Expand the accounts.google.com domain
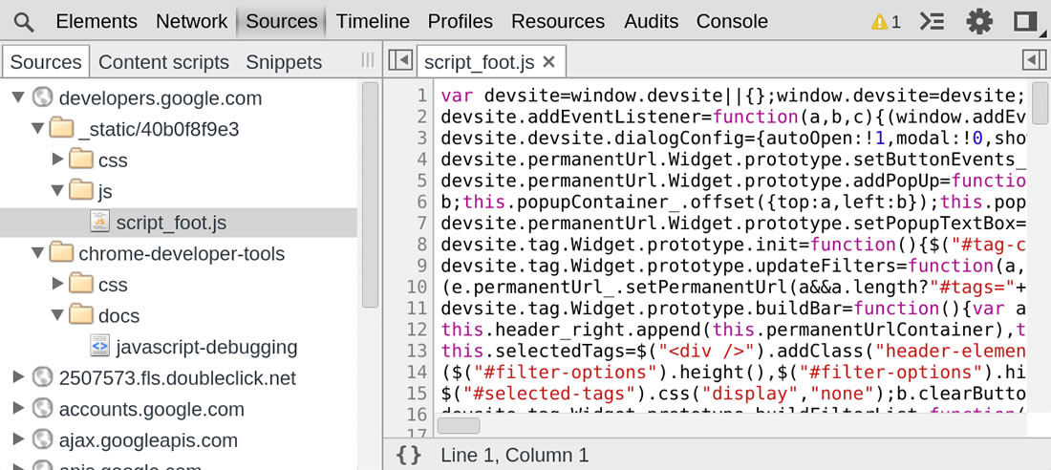Image resolution: width=1051 pixels, height=470 pixels. click(x=18, y=409)
